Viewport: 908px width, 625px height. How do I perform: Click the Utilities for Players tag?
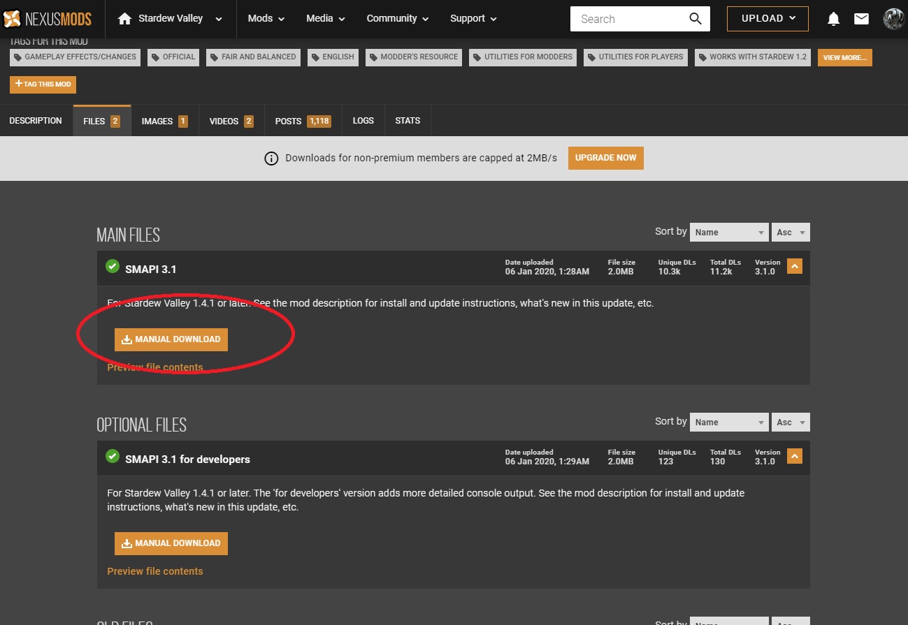[x=636, y=57]
